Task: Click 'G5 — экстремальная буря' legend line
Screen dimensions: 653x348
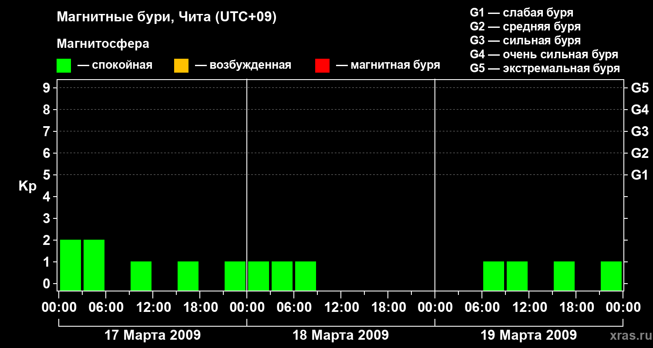Action: [x=545, y=68]
